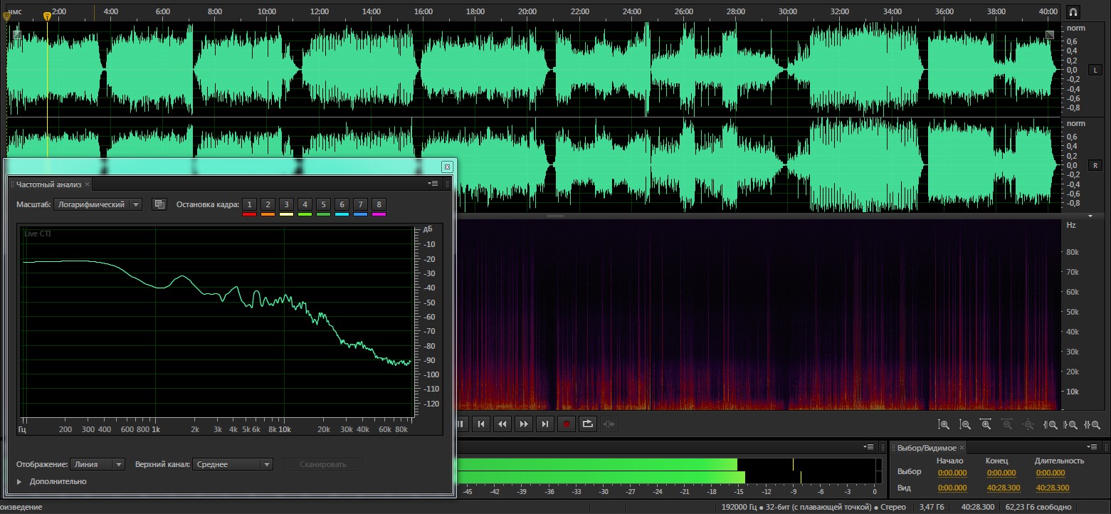Toggle hold frame button 6
The width and height of the screenshot is (1111, 514).
coord(342,204)
